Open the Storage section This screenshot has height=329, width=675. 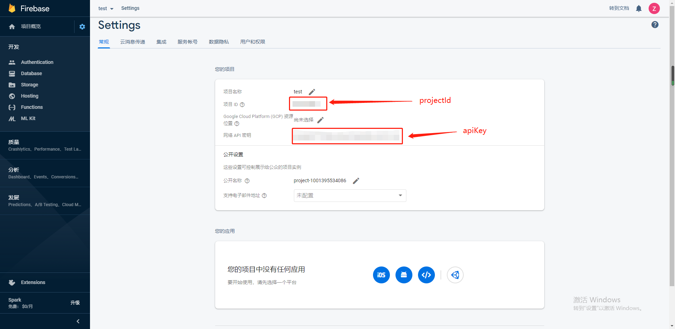click(30, 85)
